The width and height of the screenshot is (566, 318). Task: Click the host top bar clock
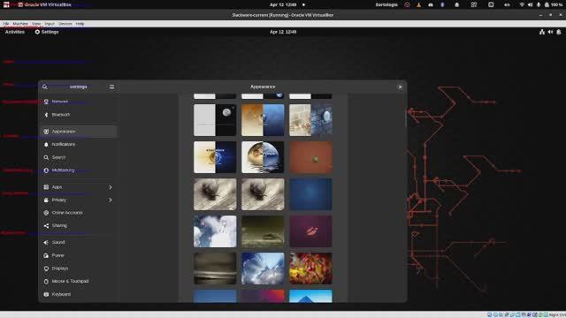283,4
